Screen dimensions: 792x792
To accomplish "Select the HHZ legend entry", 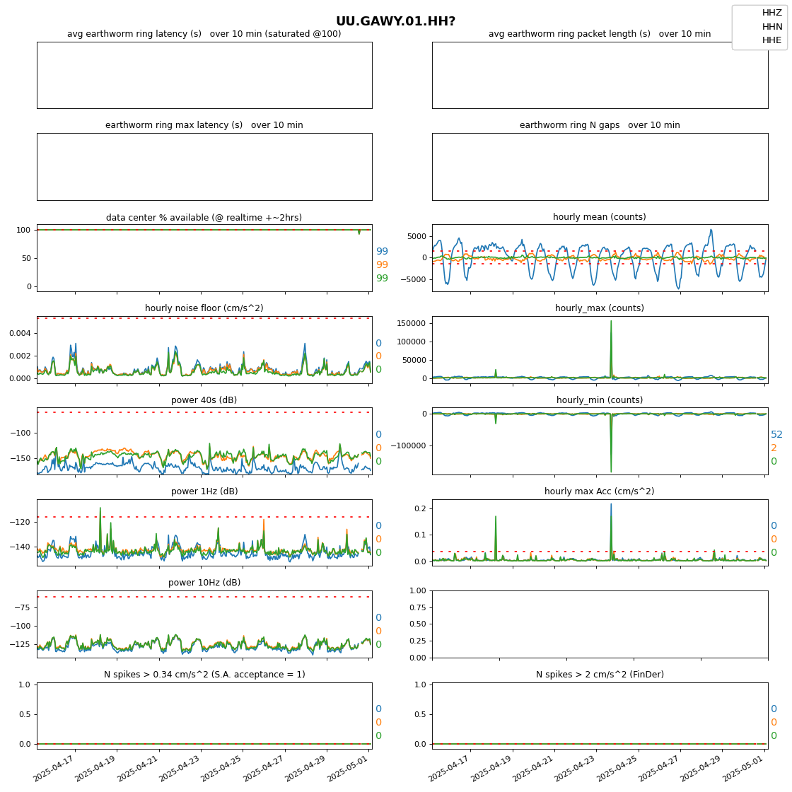I will click(x=771, y=13).
